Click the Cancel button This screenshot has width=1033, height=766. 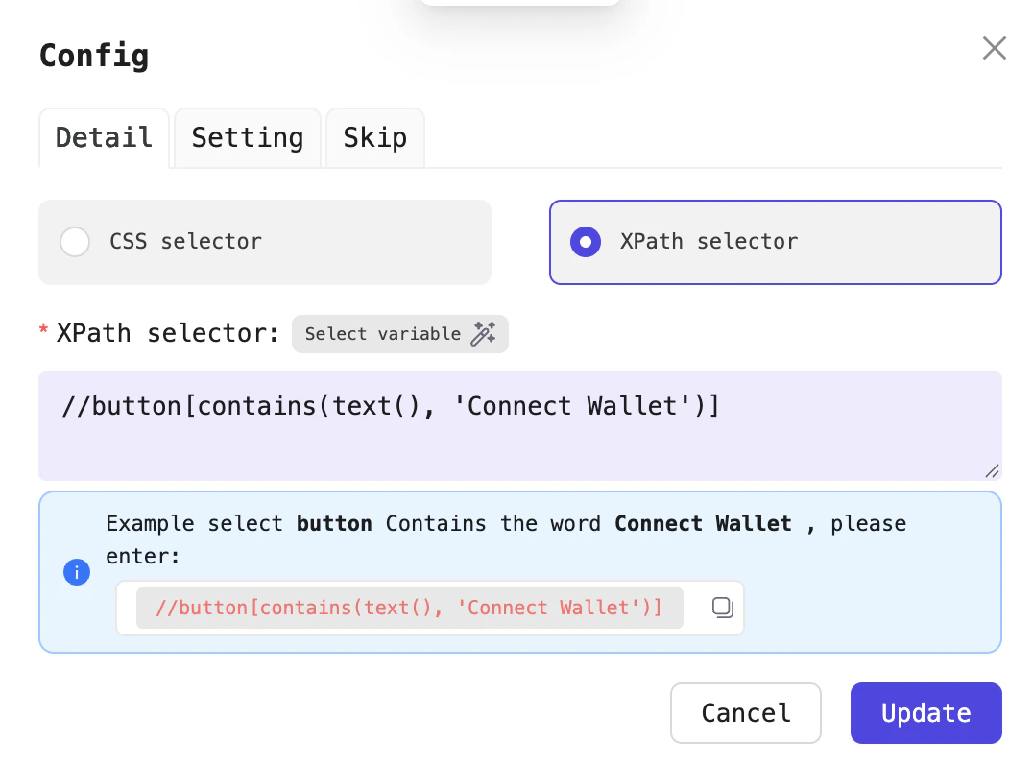pos(745,713)
